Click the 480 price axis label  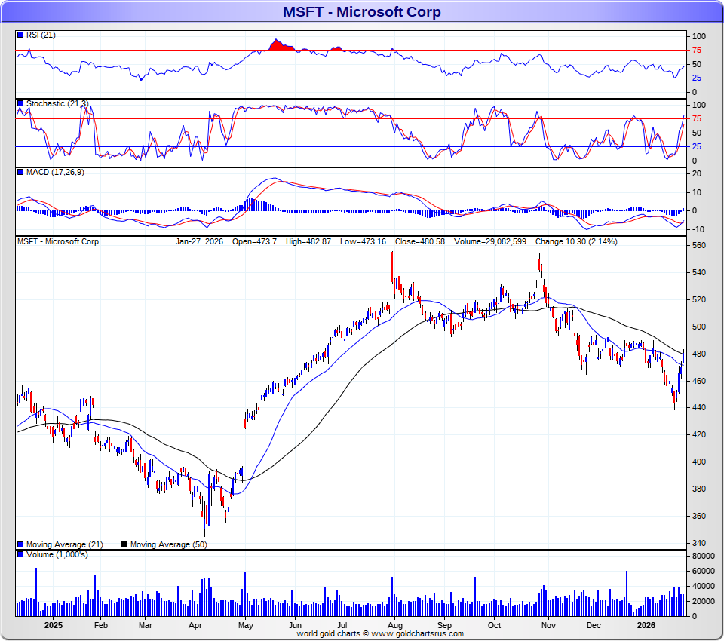coord(699,354)
